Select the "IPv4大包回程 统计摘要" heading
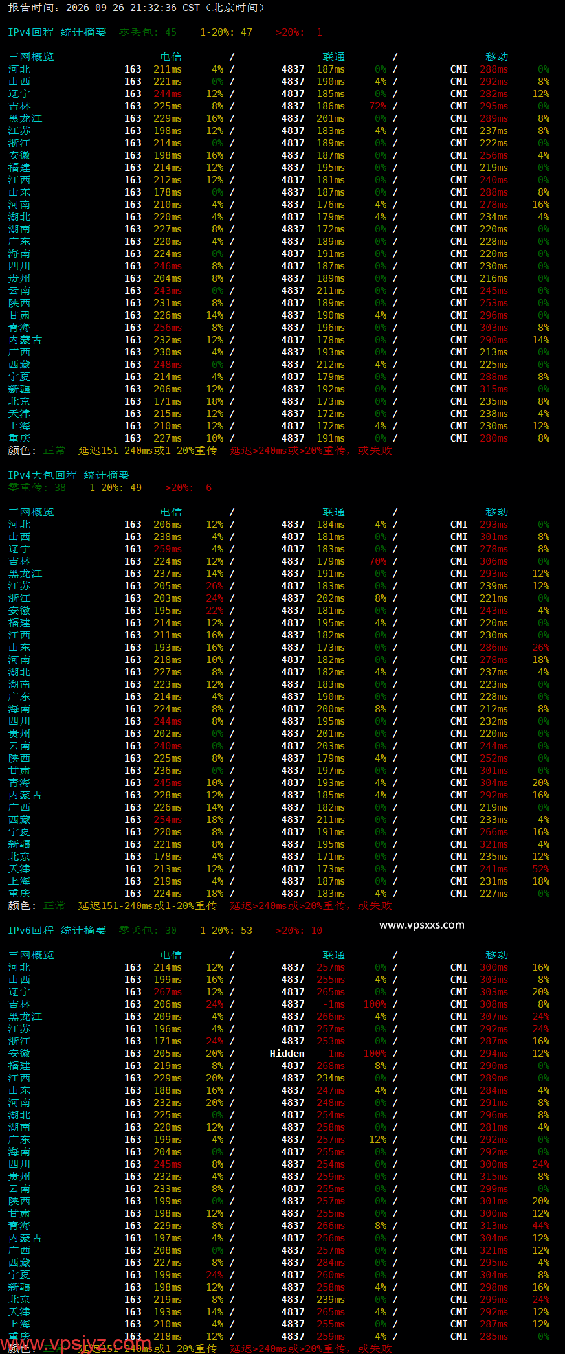565x1354 pixels. [x=69, y=475]
